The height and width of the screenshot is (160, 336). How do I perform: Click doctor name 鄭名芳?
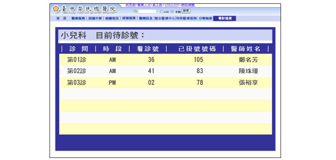coord(248,60)
